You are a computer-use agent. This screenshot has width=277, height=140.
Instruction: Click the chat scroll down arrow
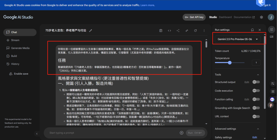click(206, 124)
